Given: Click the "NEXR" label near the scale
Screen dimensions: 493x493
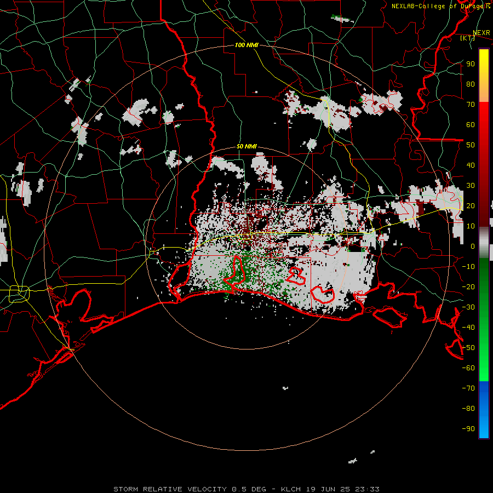Looking at the screenshot, I should tap(481, 32).
